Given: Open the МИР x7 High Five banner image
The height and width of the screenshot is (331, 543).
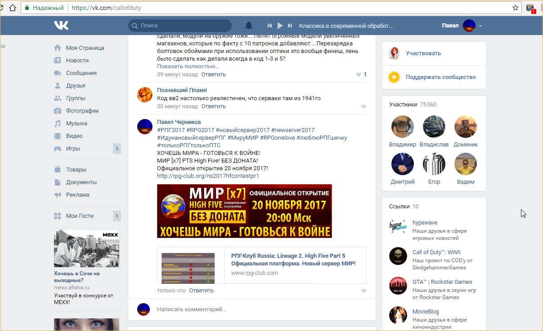Looking at the screenshot, I should (x=244, y=211).
